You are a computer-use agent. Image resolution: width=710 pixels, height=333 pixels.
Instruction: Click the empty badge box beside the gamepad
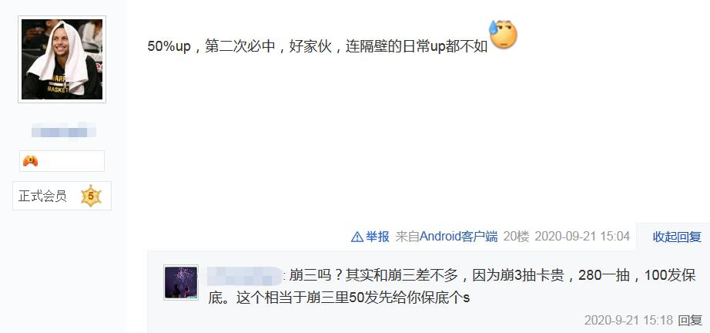(62, 161)
